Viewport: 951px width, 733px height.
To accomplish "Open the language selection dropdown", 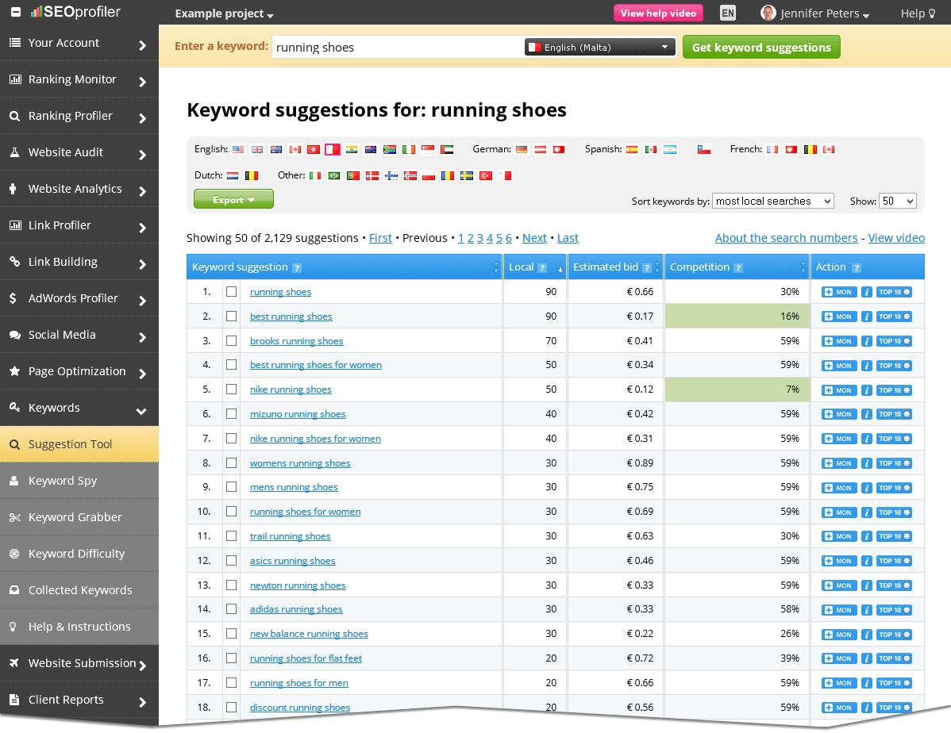I will 599,47.
